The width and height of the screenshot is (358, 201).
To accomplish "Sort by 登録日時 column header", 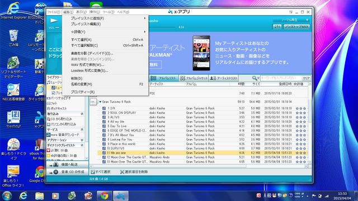I will coord(285,84).
